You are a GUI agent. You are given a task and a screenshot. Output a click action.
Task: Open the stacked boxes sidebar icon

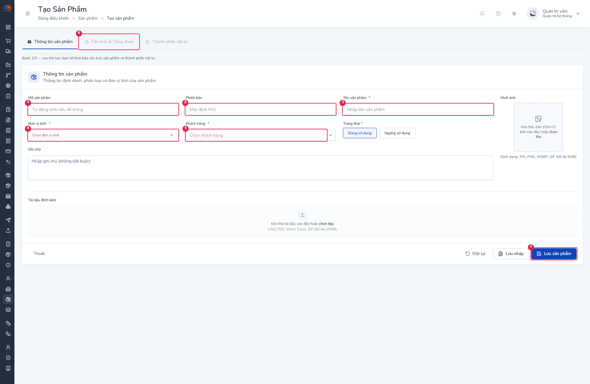(8, 207)
